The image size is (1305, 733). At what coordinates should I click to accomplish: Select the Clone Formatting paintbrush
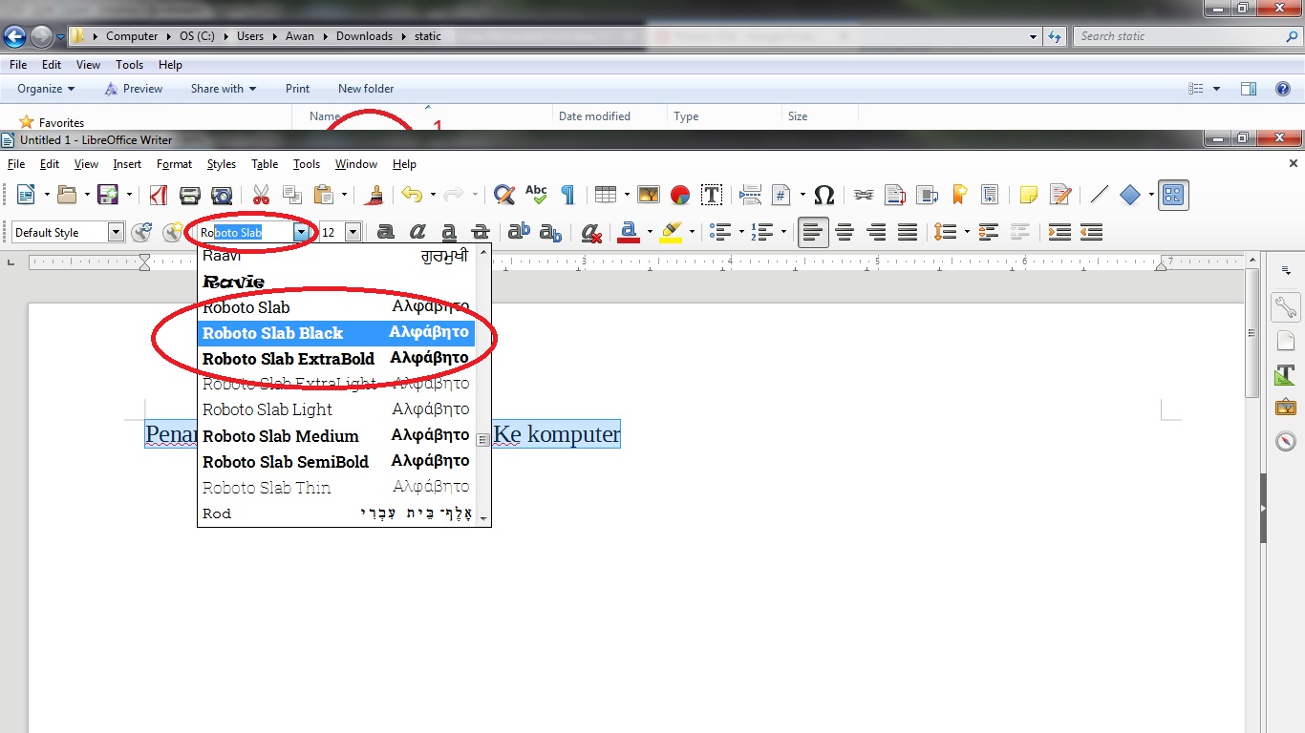coord(374,195)
